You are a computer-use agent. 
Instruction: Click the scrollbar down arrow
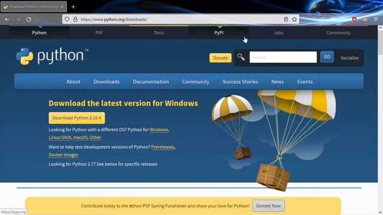pyautogui.click(x=381, y=213)
